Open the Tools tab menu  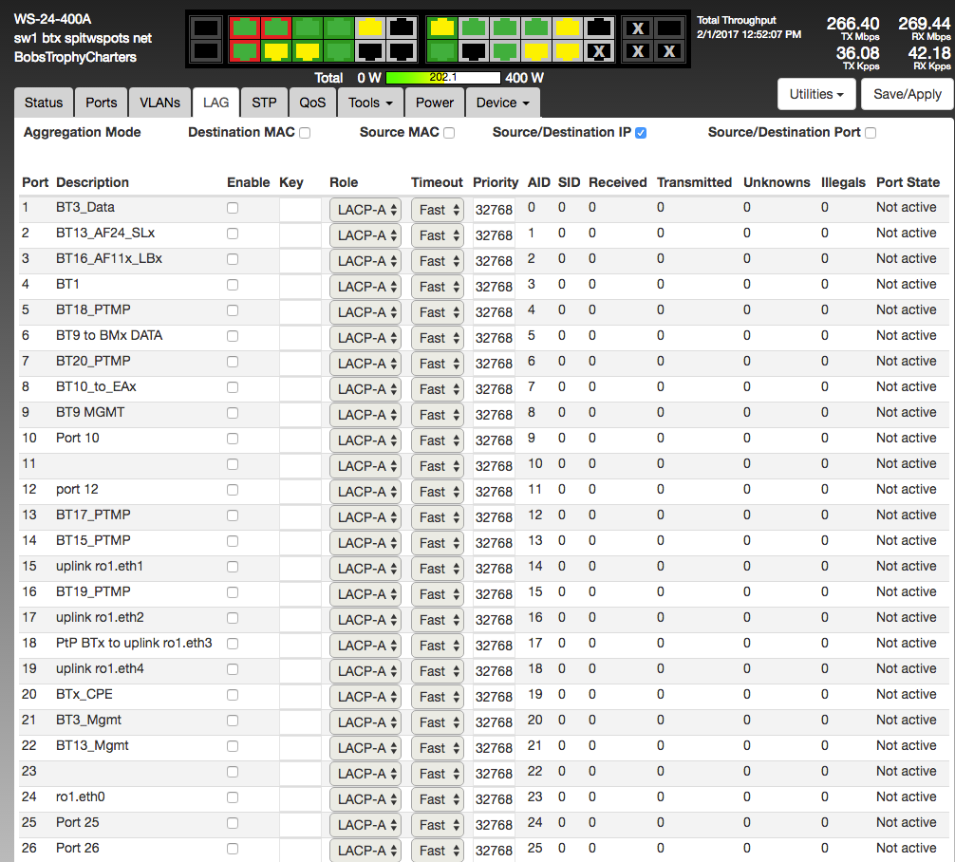click(370, 103)
